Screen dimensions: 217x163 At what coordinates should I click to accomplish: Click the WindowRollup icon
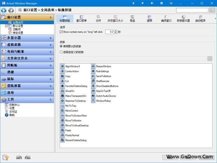click(x=93, y=101)
